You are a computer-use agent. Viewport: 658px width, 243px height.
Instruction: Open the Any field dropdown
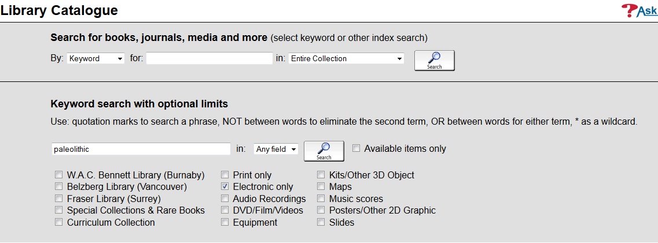[x=275, y=149]
